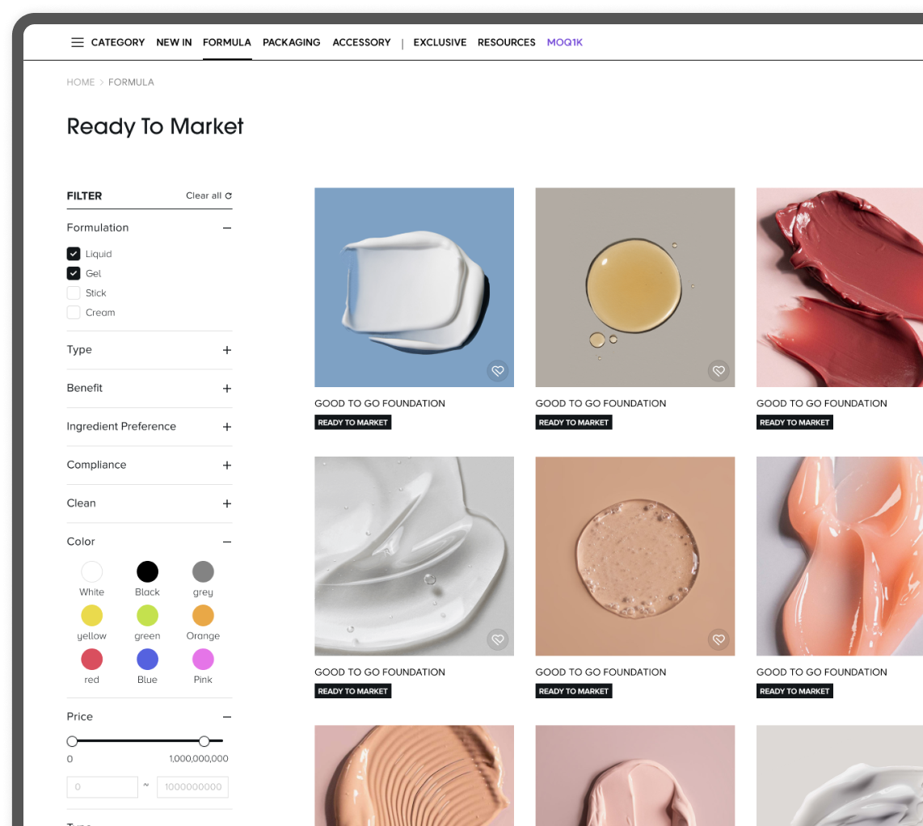Collapse the Formulation filter section

pos(227,228)
